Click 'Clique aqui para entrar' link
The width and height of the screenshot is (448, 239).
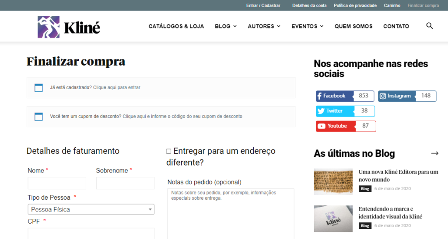pyautogui.click(x=117, y=87)
